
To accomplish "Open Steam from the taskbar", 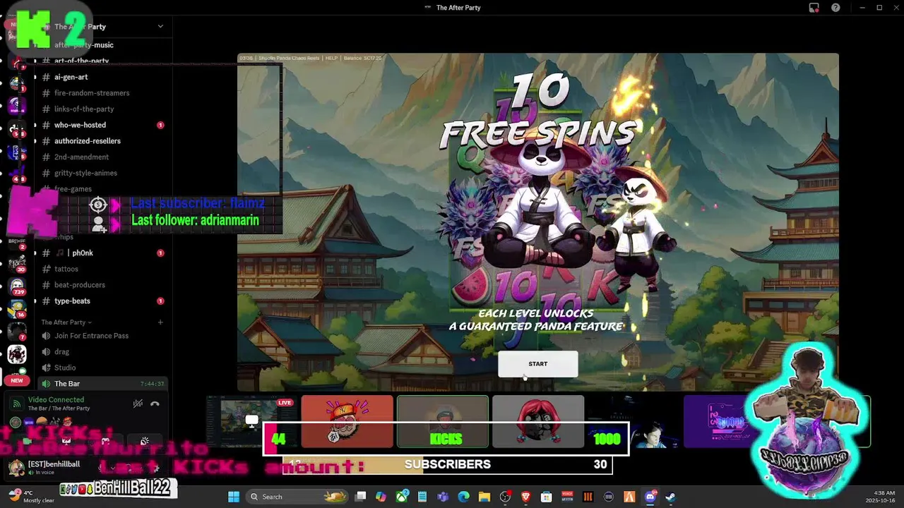I will click(x=670, y=497).
